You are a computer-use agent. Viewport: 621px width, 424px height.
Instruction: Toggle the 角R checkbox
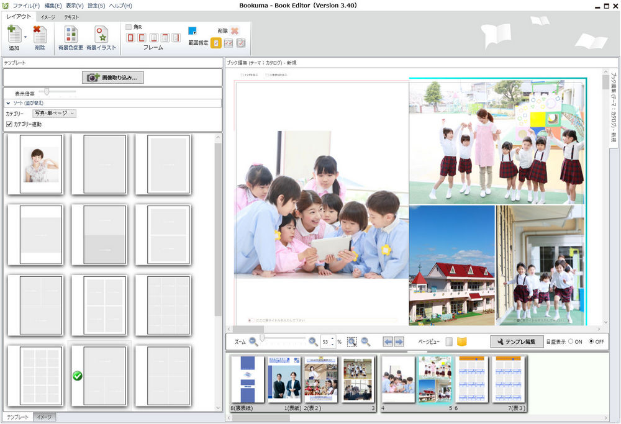coord(129,27)
